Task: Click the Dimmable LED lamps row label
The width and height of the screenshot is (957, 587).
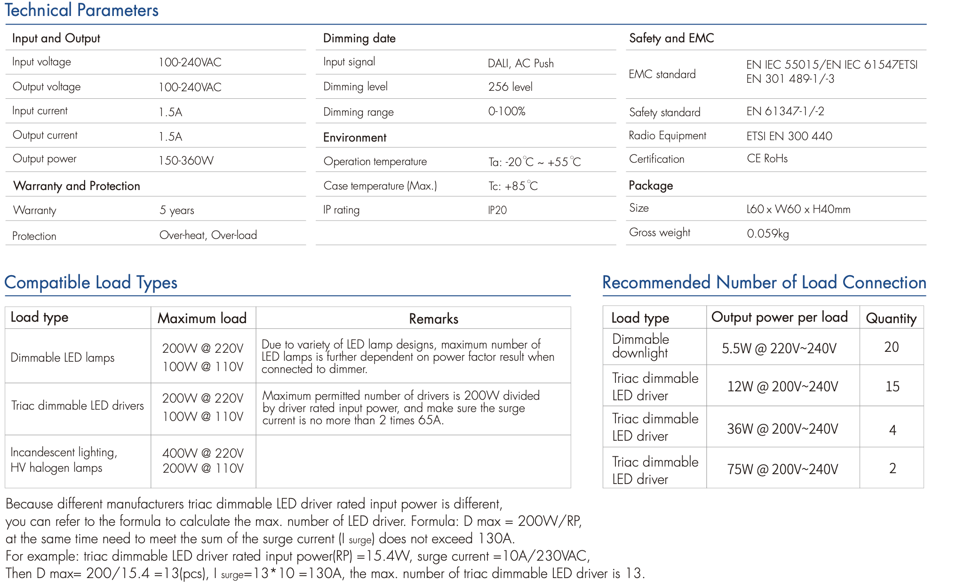Action: [x=63, y=358]
